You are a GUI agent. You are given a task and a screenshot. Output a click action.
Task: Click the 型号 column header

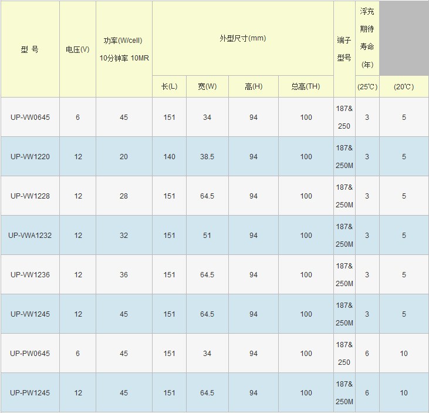(x=30, y=49)
